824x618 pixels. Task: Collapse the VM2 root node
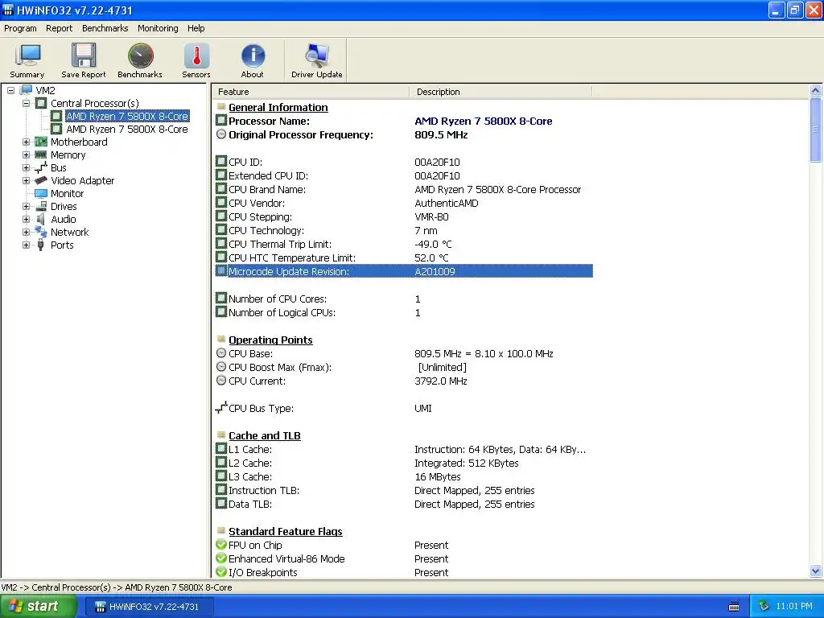pos(10,90)
